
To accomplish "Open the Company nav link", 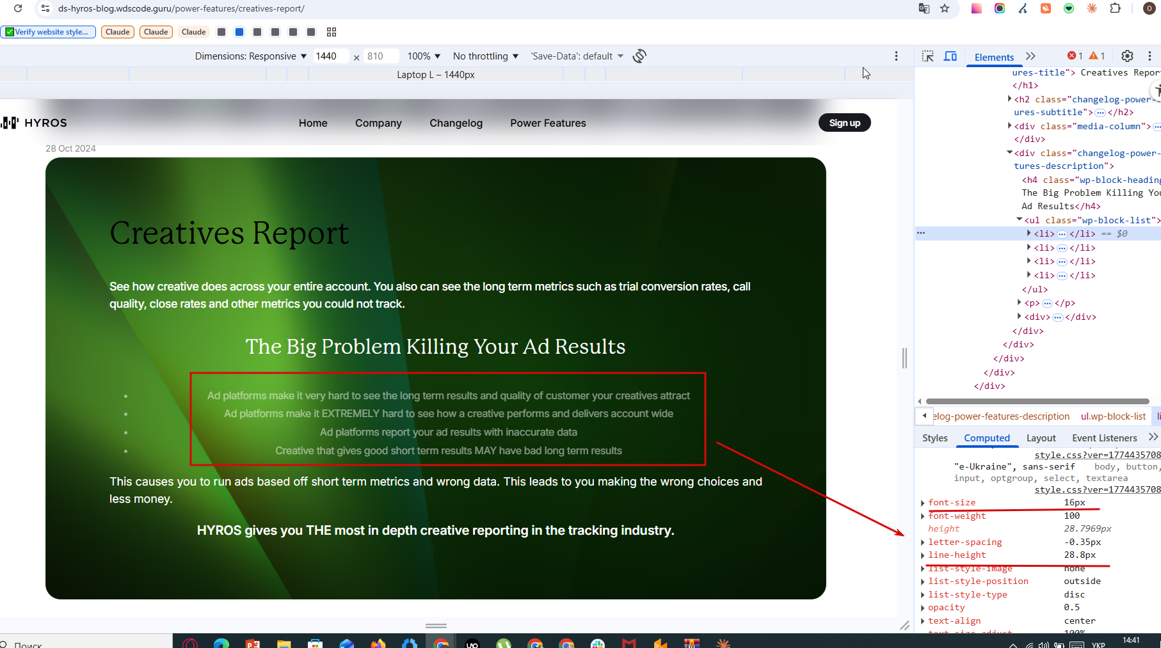I will [x=378, y=123].
